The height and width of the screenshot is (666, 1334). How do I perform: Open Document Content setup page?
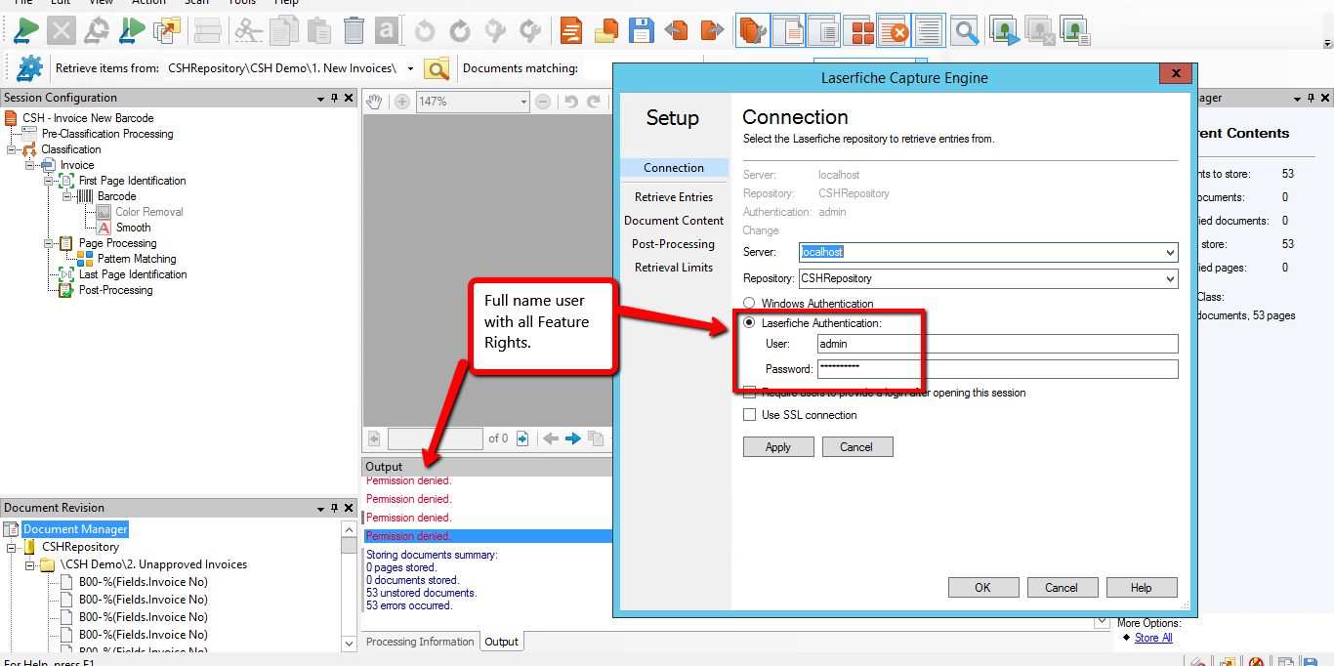pos(674,221)
